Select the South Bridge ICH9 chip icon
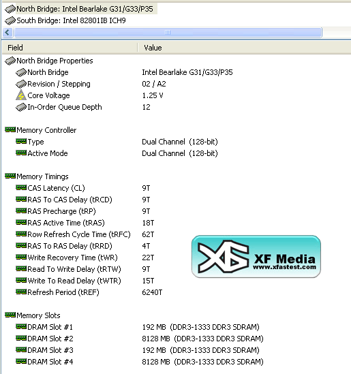351x374 pixels. pyautogui.click(x=10, y=20)
